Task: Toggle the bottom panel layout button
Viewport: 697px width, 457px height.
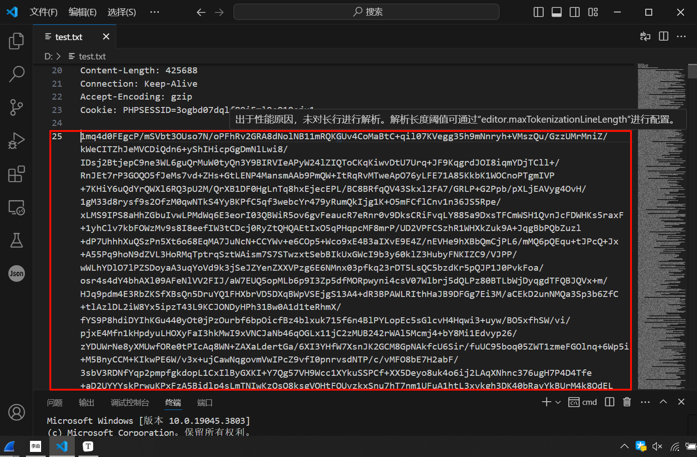Action: (557, 12)
